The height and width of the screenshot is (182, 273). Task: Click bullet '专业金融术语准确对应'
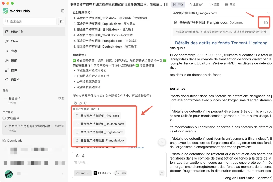[92, 70]
